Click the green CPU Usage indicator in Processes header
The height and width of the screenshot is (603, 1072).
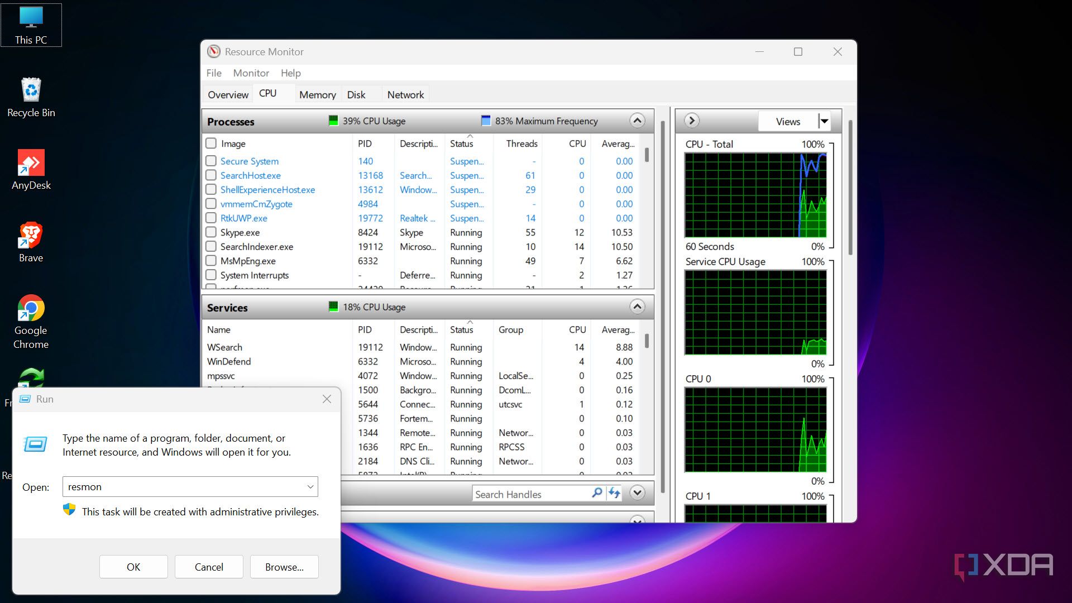[x=333, y=121]
